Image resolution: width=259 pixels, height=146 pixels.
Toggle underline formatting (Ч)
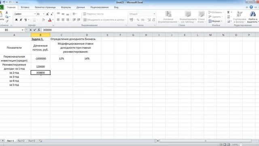click(25, 20)
